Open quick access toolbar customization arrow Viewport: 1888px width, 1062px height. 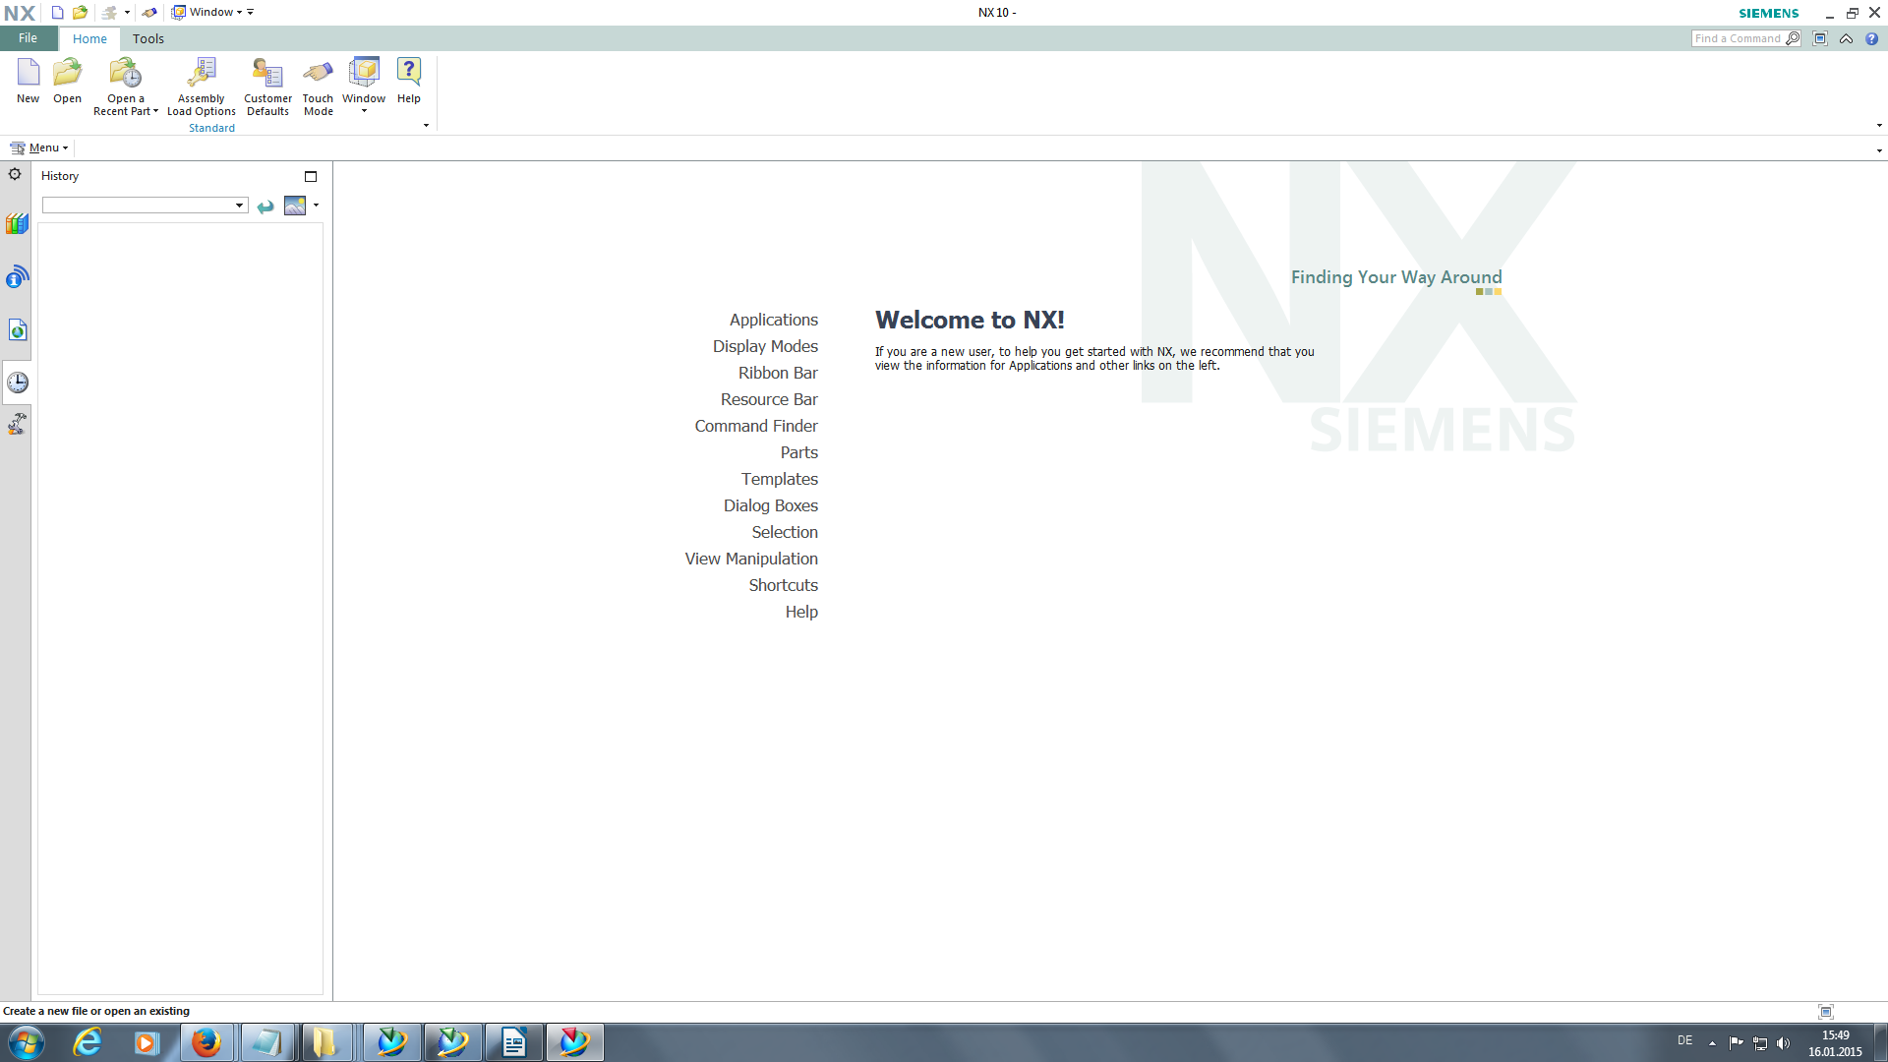[x=251, y=13]
